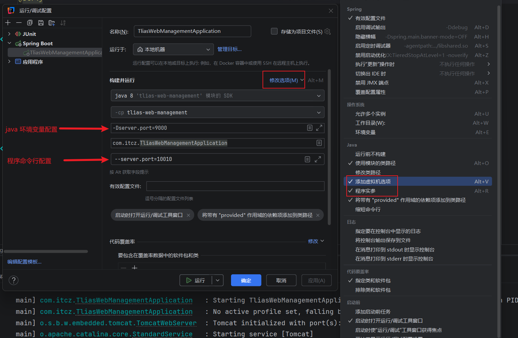The image size is (518, 338).
Task: Open the help question mark button
Action: [x=13, y=280]
